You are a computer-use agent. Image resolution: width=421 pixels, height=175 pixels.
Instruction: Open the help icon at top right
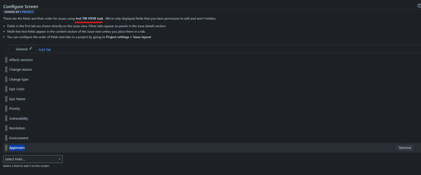coord(419,5)
